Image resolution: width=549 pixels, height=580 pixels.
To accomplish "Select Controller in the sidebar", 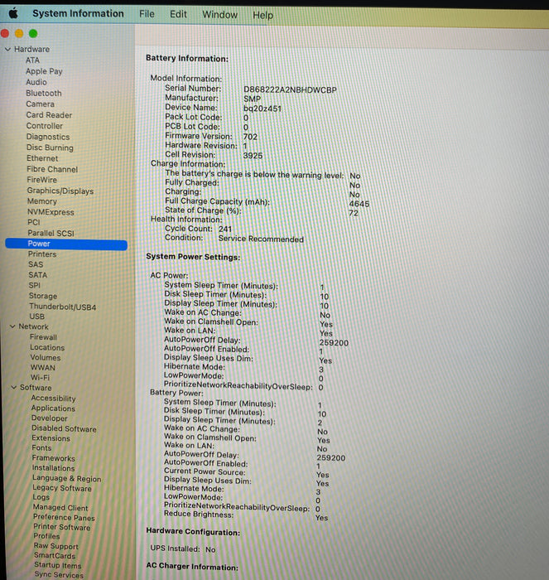I will tap(45, 126).
